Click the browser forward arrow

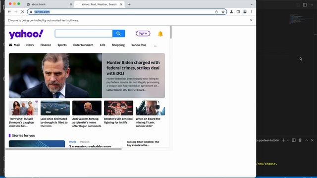point(16,12)
